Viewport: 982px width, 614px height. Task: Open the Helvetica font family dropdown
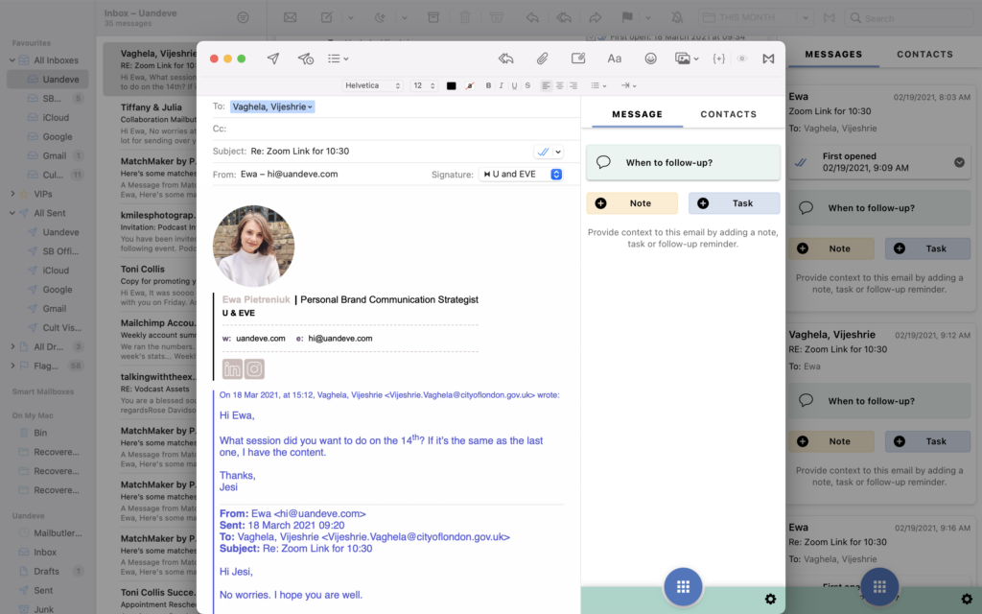click(372, 85)
